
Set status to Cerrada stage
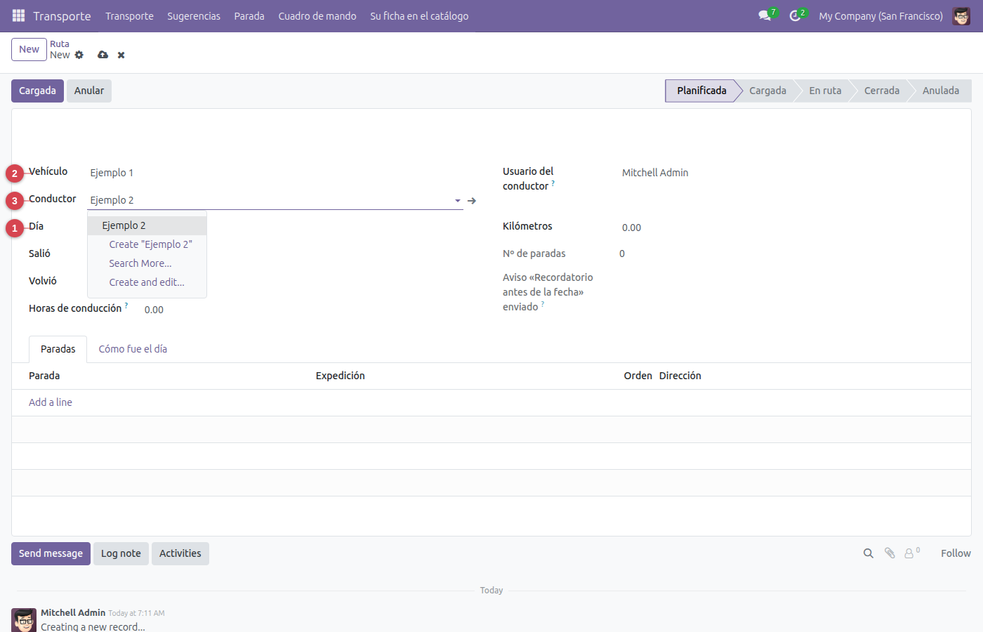point(882,91)
